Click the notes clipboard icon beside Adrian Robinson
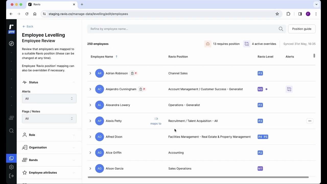This screenshot has height=184, width=327. click(x=132, y=73)
